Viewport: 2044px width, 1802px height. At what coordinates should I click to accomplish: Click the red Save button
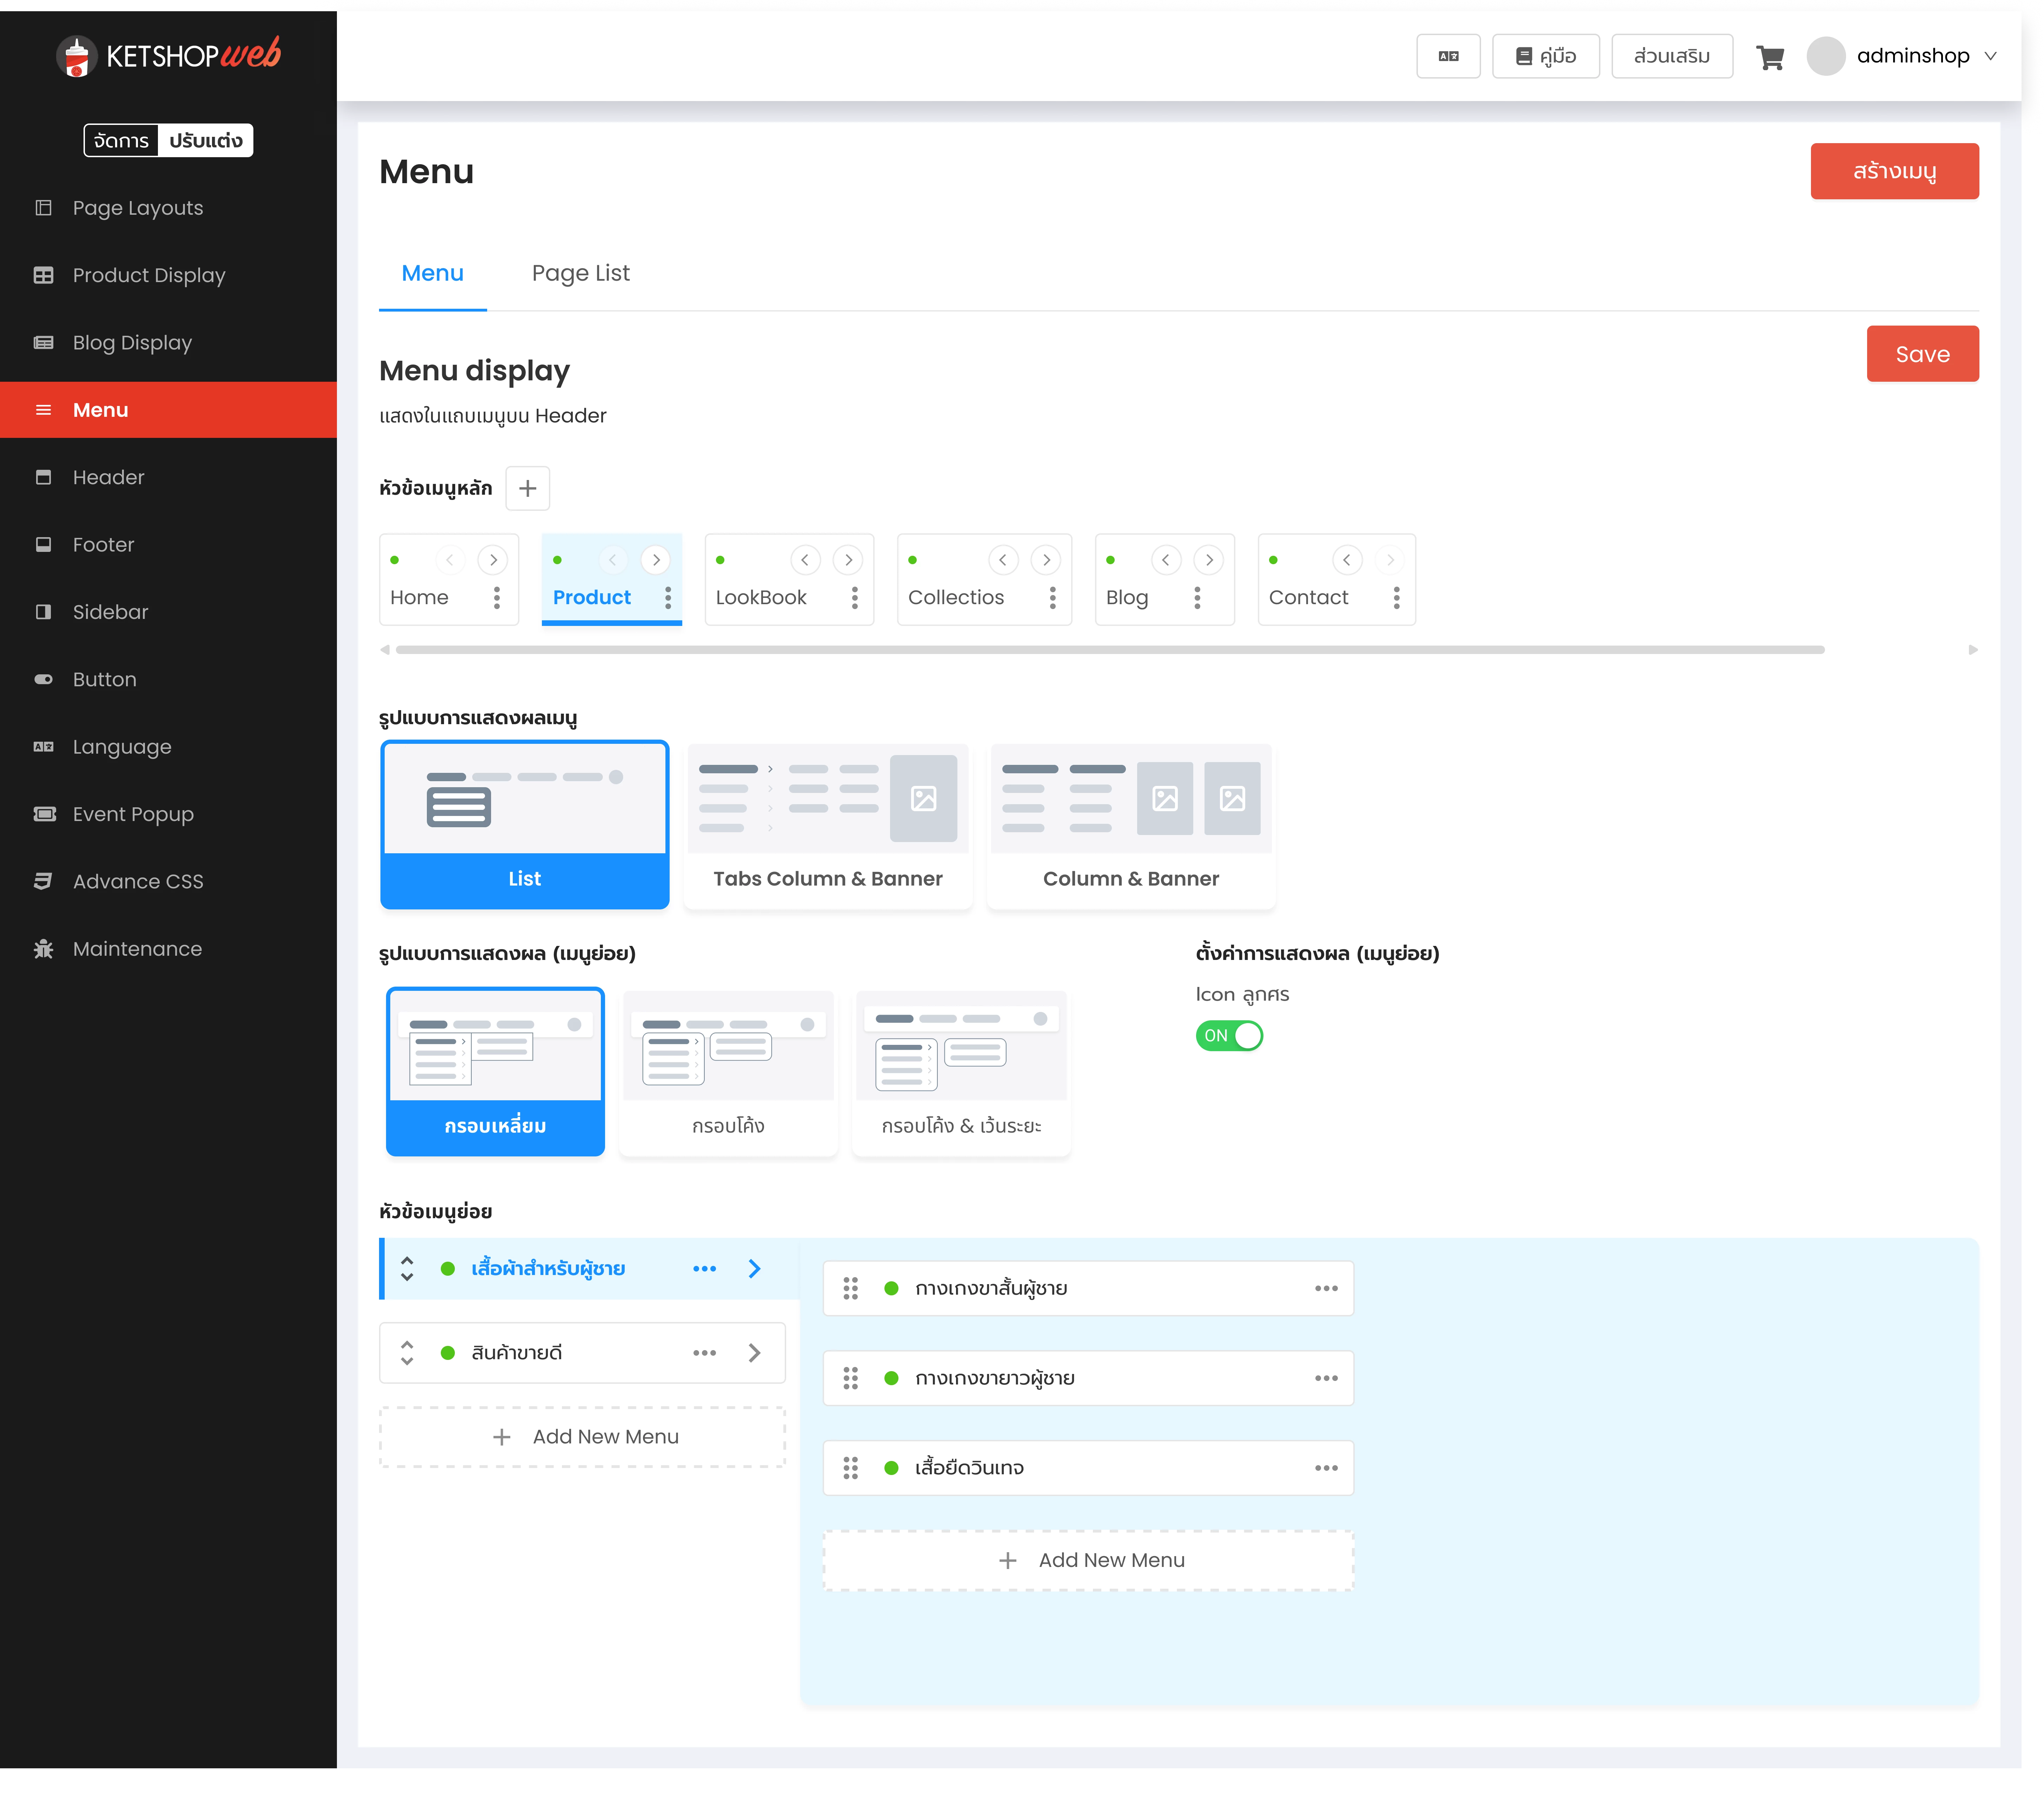point(1921,354)
